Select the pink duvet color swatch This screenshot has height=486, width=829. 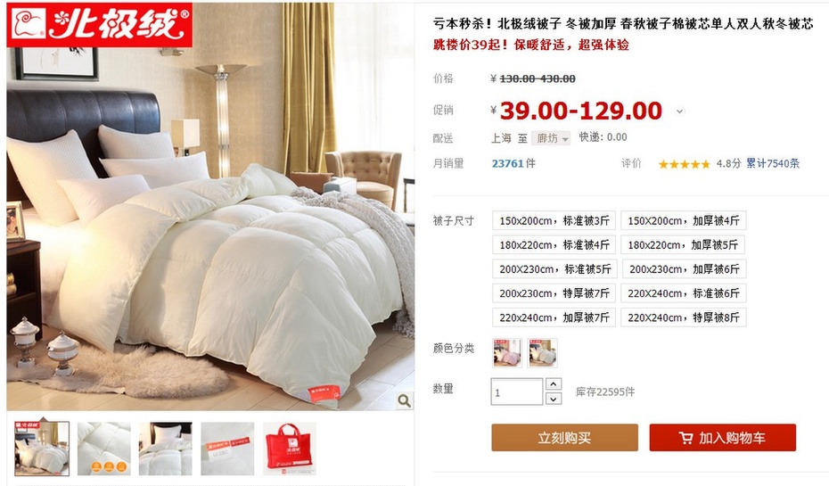pyautogui.click(x=507, y=353)
